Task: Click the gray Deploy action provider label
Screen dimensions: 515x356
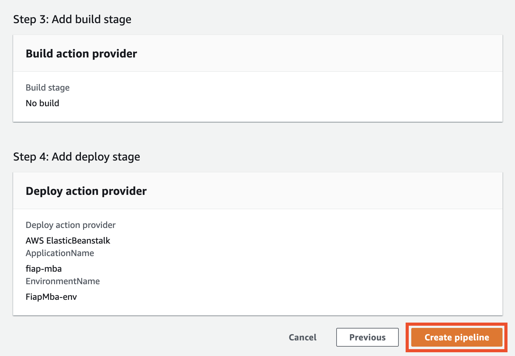Action: point(71,225)
